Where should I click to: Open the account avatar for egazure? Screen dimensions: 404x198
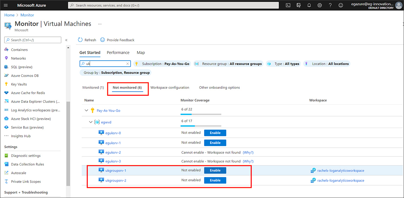coord(399,5)
